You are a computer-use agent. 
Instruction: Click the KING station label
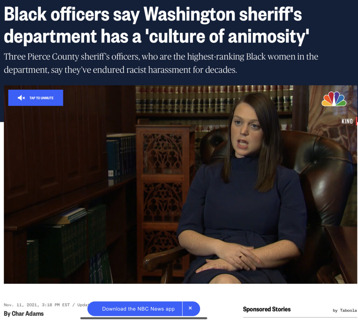coord(347,121)
